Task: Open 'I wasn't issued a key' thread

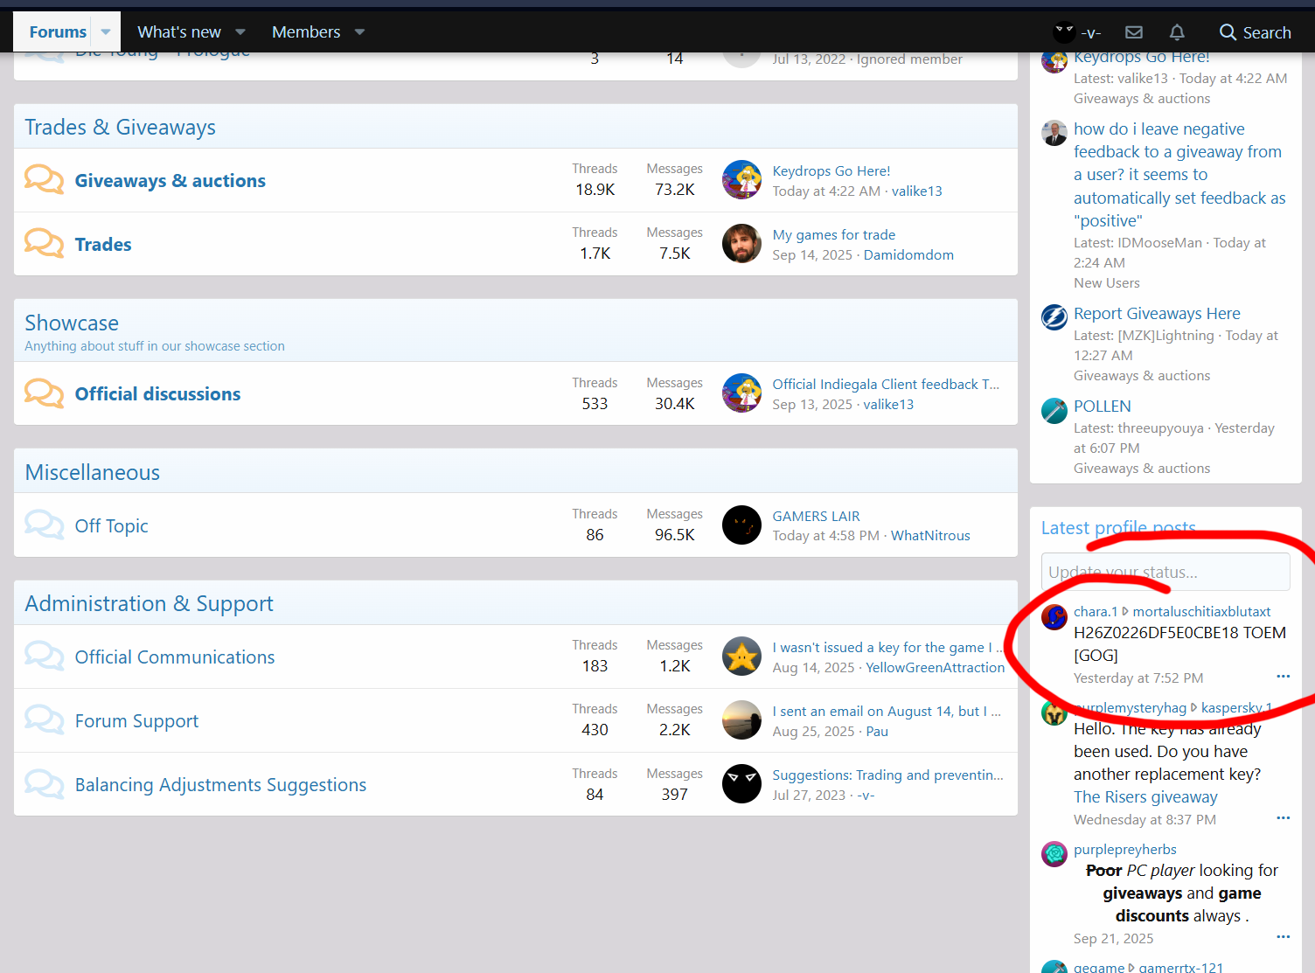Action: point(887,647)
